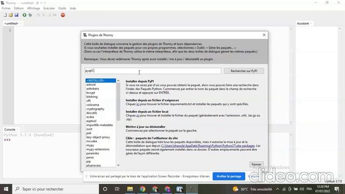
Task: Click the New file toolbar icon
Action: [x=5, y=15]
